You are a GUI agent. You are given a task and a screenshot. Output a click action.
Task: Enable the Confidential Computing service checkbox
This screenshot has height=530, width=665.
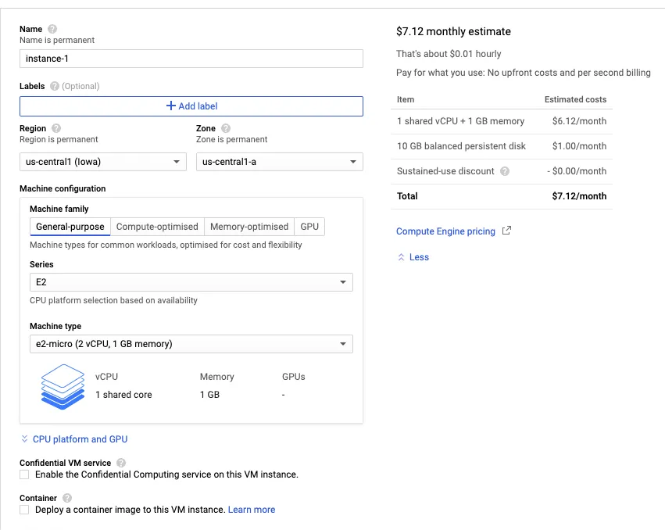pyautogui.click(x=25, y=474)
